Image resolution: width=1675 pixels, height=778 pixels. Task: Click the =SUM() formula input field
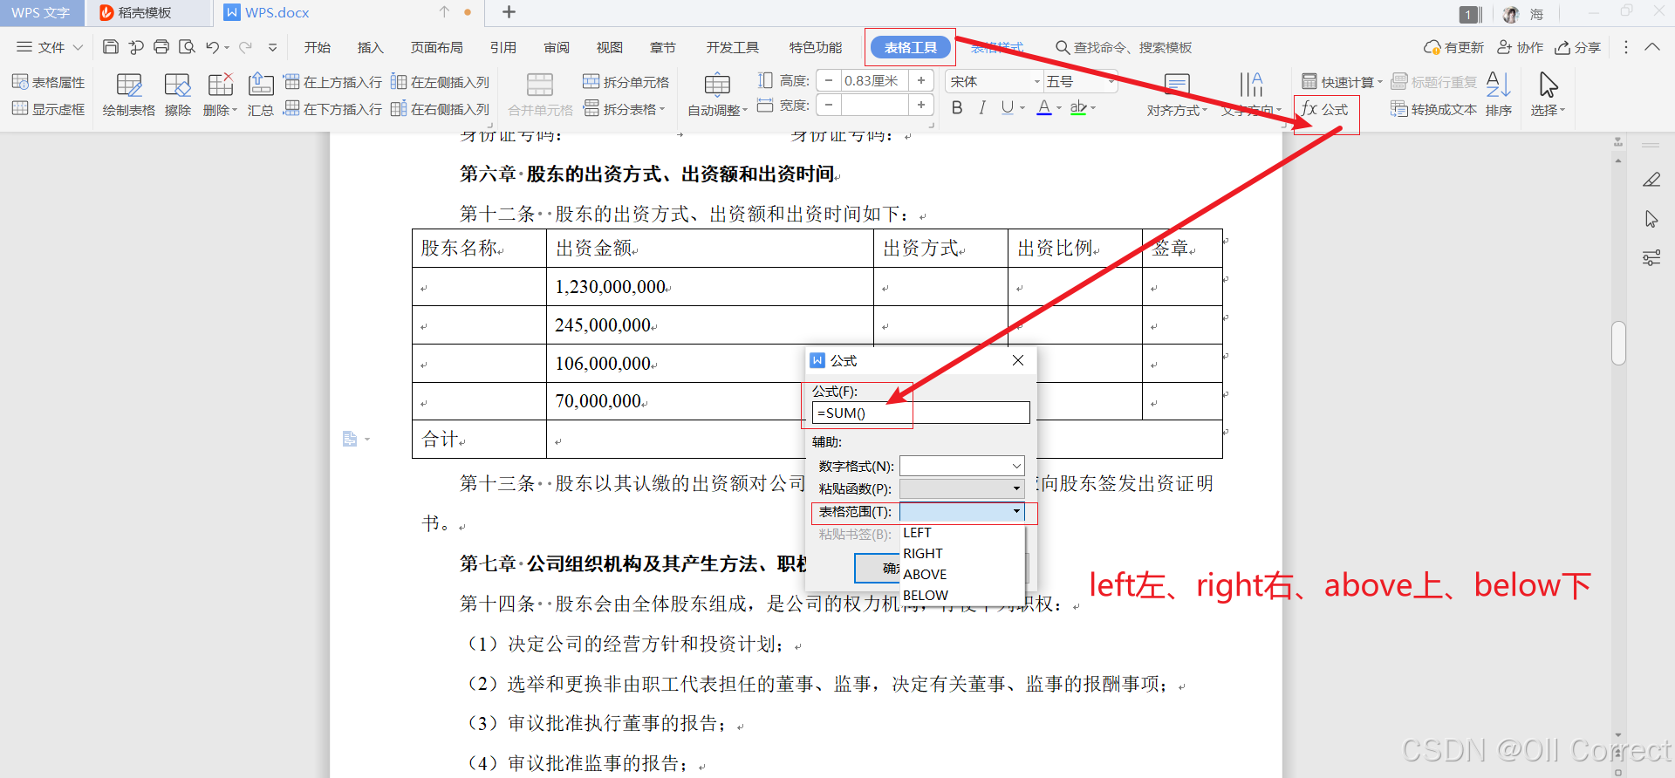pos(920,413)
